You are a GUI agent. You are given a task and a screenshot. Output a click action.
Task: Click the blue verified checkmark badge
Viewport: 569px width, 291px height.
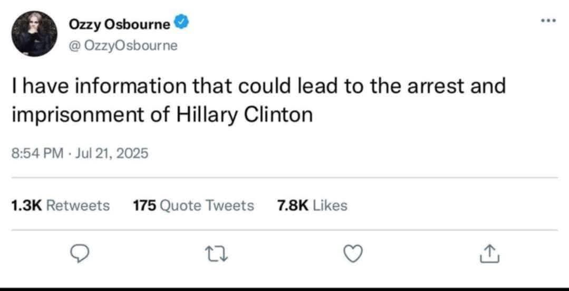pyautogui.click(x=180, y=24)
